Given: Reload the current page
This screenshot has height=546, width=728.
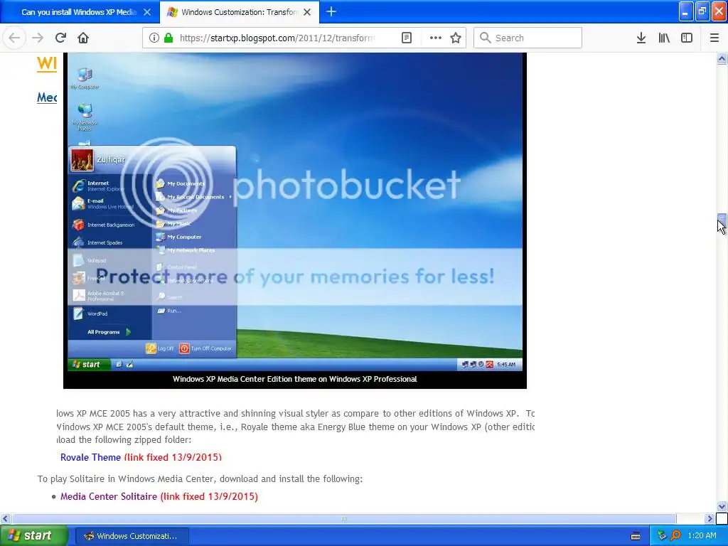Looking at the screenshot, I should [x=60, y=38].
